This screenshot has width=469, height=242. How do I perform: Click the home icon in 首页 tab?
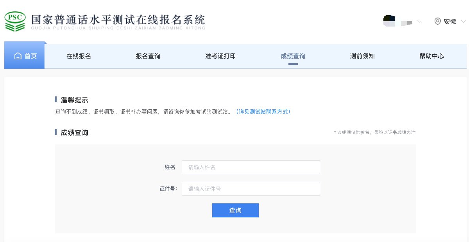18,56
